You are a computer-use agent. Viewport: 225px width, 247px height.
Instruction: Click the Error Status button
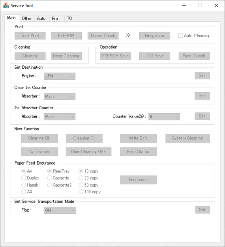138,152
